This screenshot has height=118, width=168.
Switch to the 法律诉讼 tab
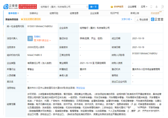[34, 13]
